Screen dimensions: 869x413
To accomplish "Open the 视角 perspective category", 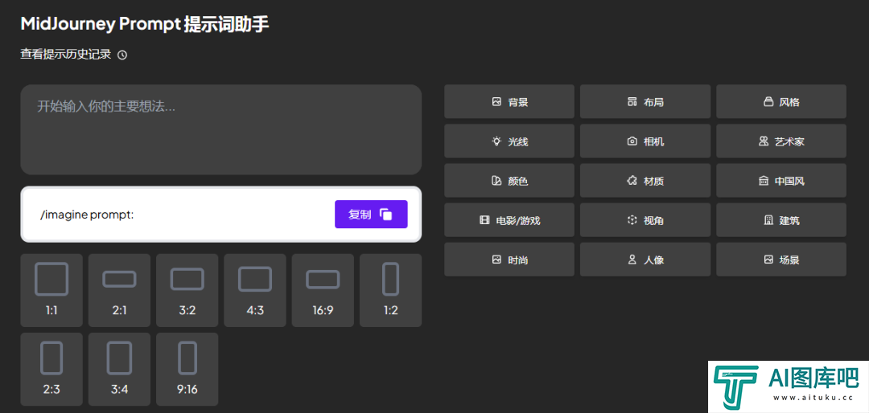I will pos(645,220).
